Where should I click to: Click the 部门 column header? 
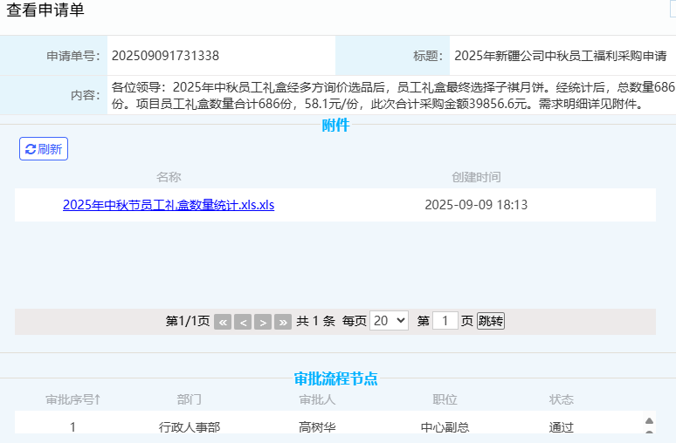[x=189, y=399]
